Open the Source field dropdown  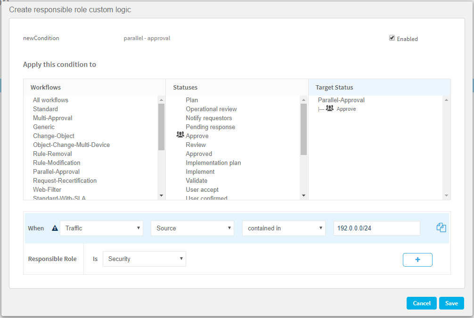[x=192, y=228]
